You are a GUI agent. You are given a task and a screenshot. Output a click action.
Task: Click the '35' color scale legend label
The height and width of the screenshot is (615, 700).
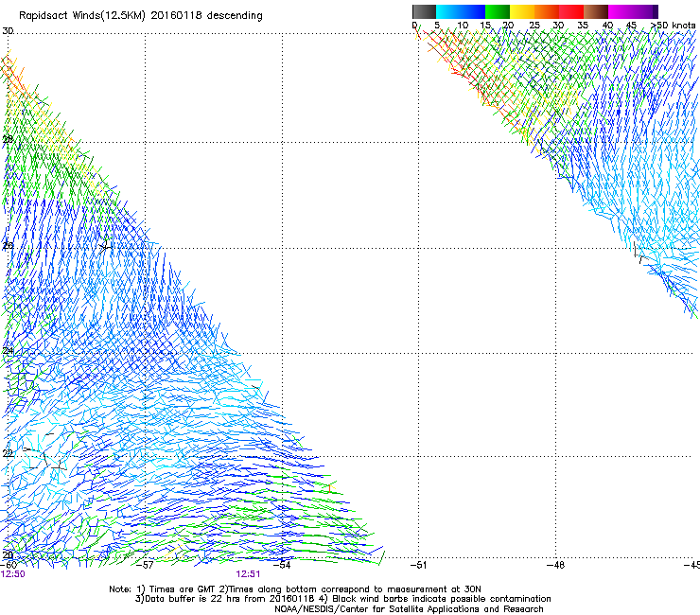point(583,26)
